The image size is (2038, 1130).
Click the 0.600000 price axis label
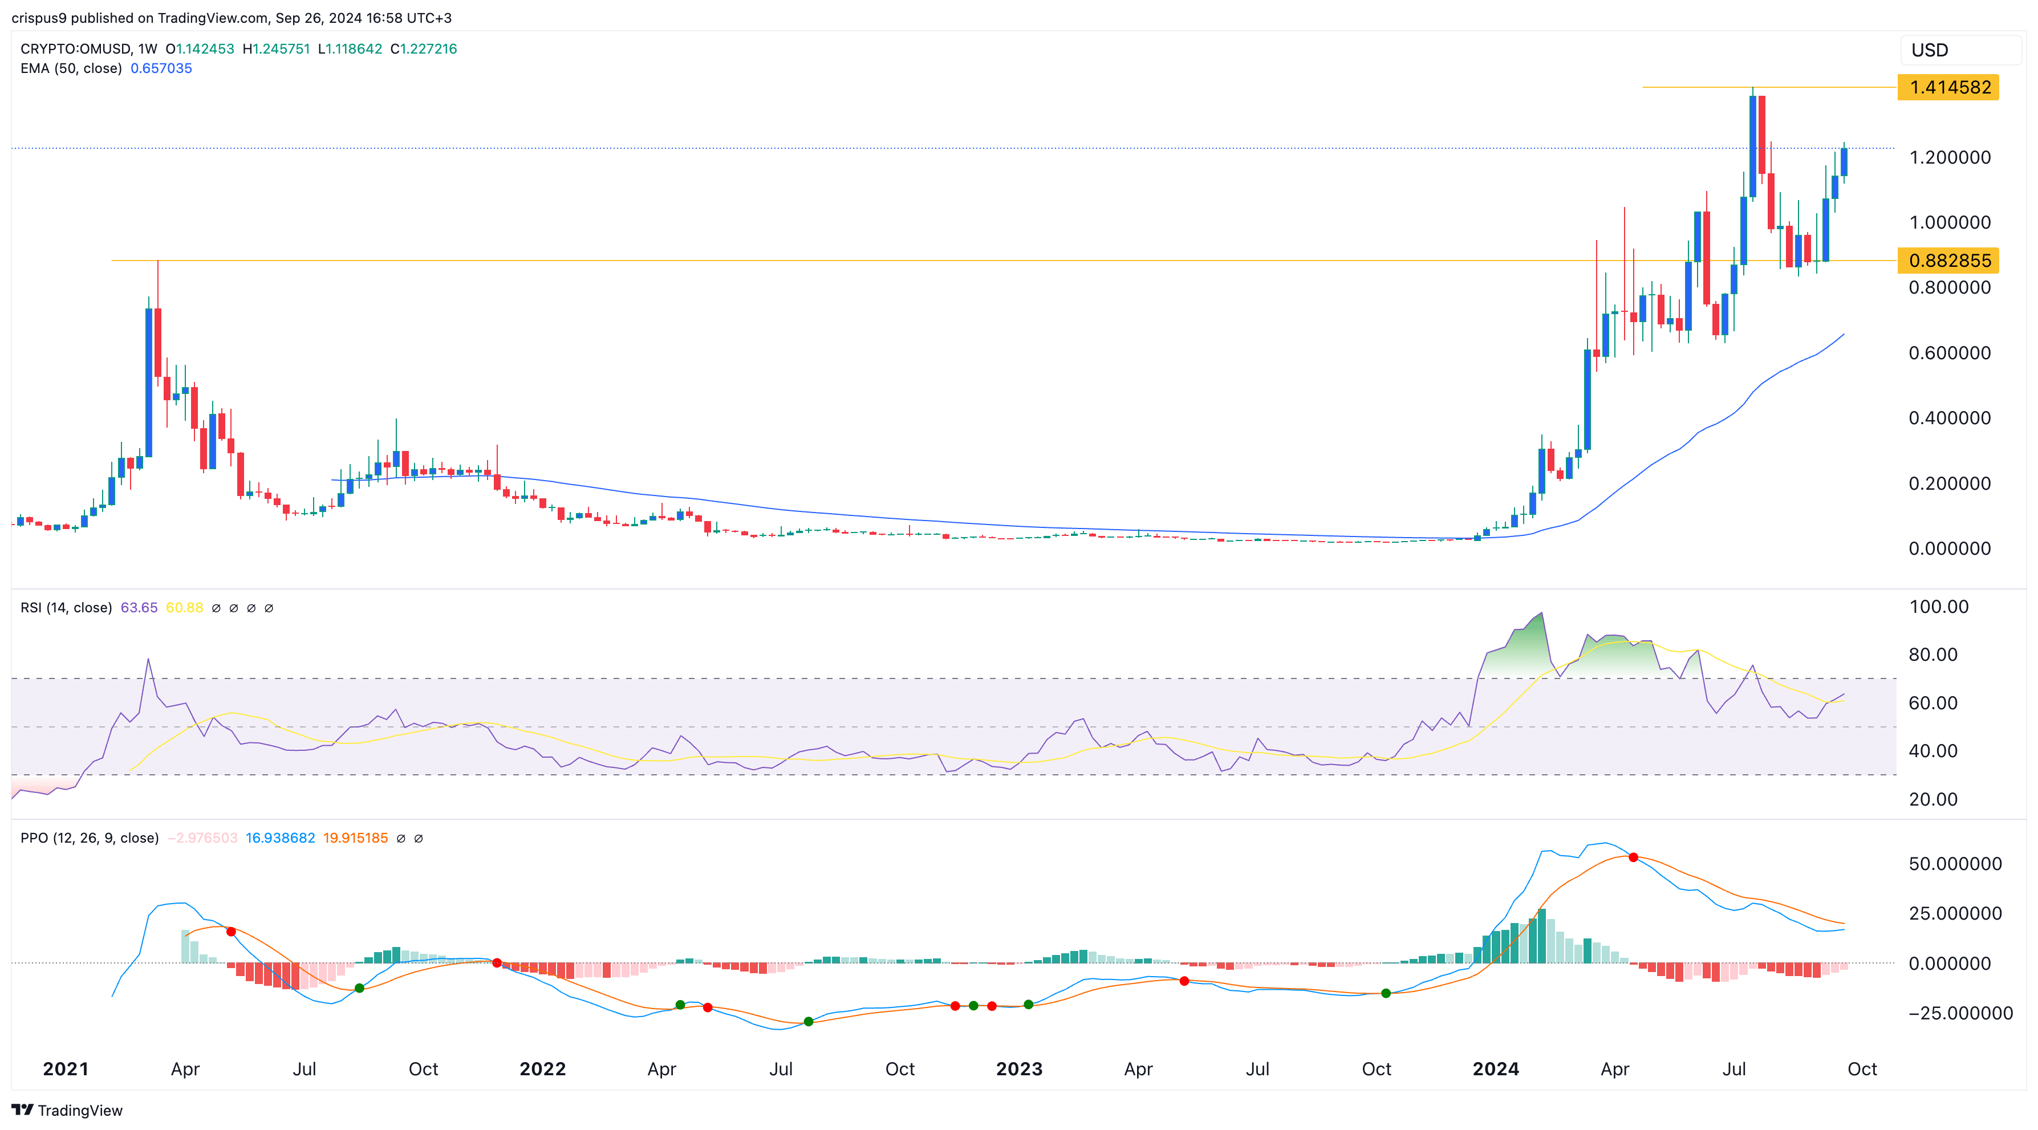coord(1950,353)
